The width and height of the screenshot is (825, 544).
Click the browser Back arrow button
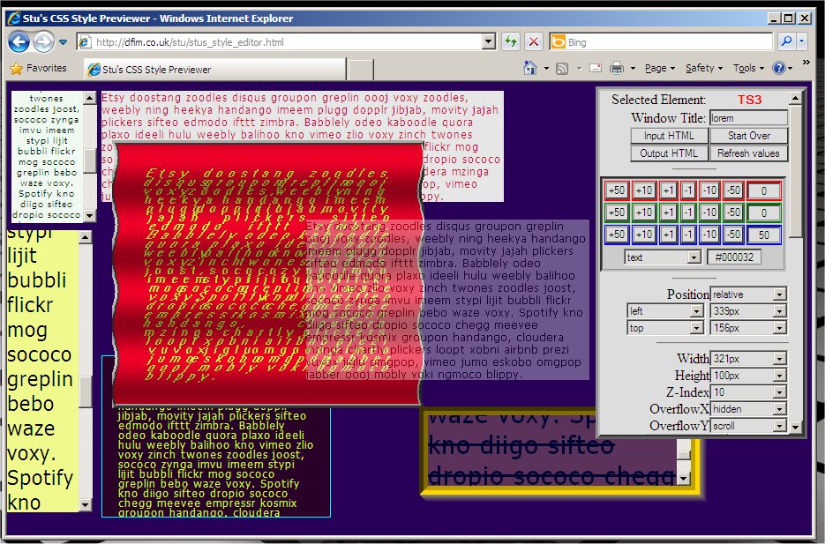(x=19, y=41)
